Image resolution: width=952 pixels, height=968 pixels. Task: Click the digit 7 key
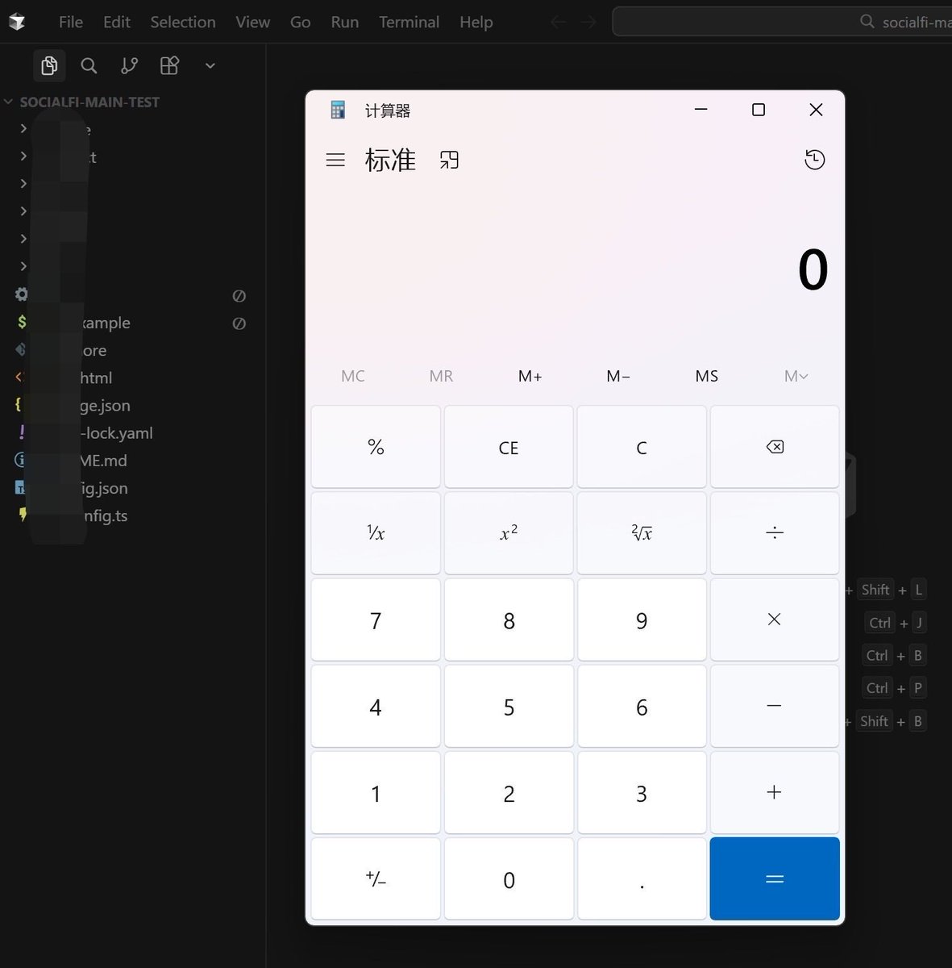coord(376,620)
